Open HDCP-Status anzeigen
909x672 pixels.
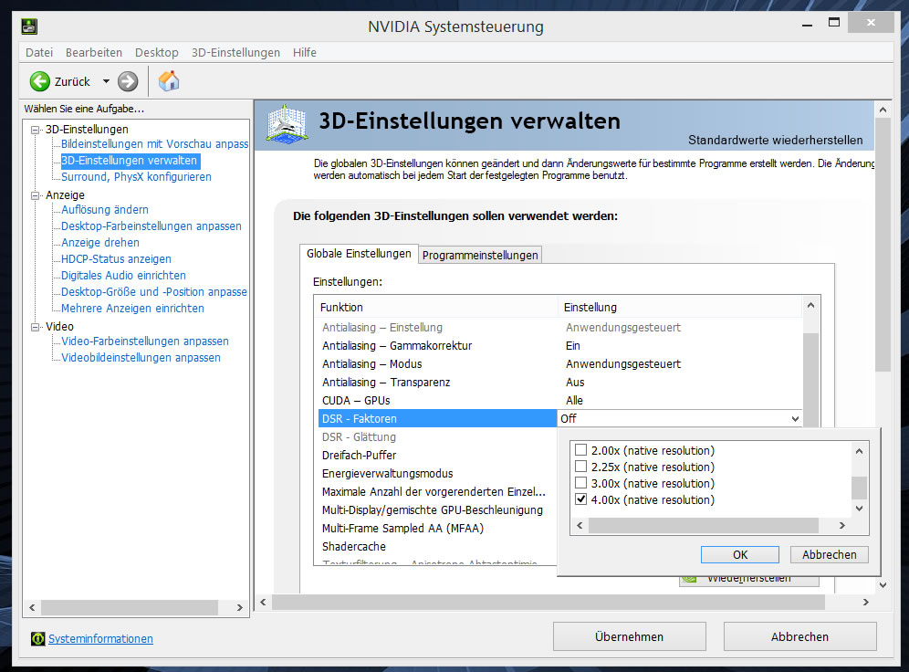pos(116,259)
